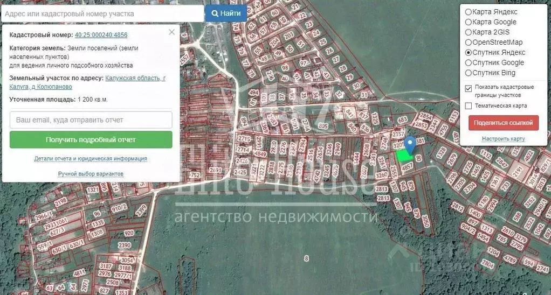Select Спутник Google radio option

(468, 63)
